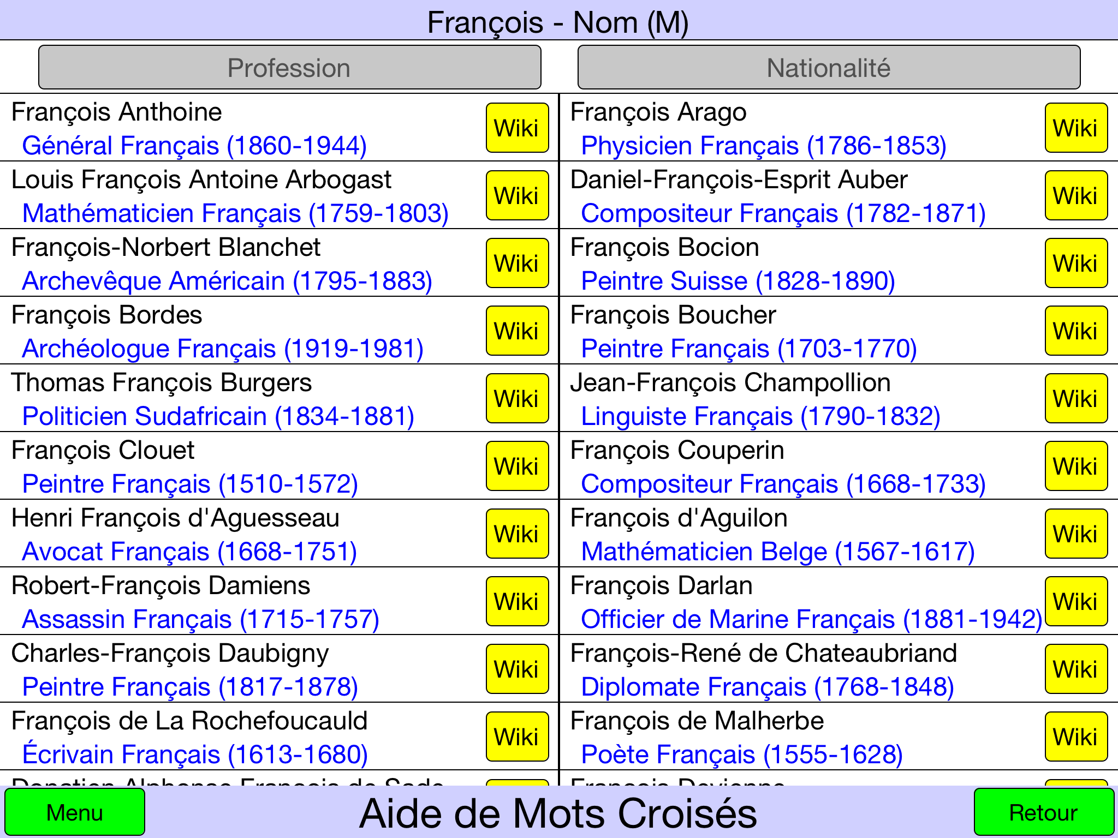Select the Assassin Français (1715-1757) link
1118x838 pixels.
point(200,619)
